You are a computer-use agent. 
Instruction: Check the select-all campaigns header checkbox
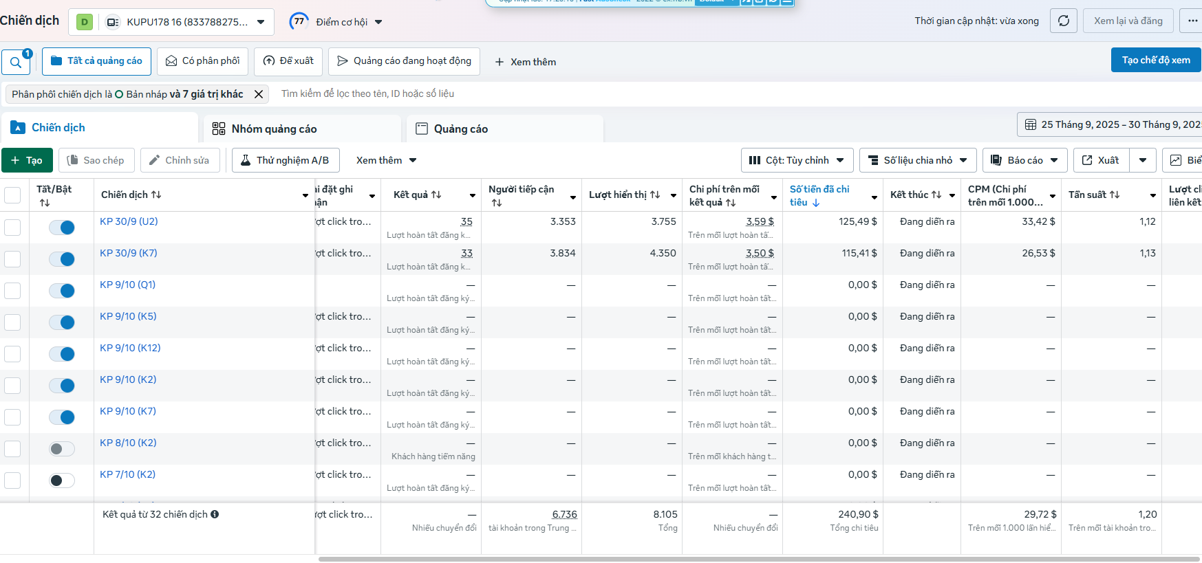12,195
